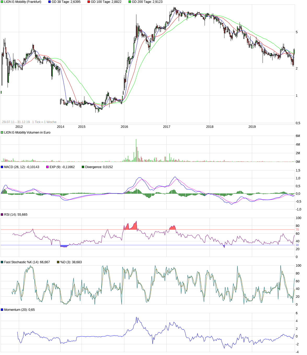Click the 2012 year axis label
Image resolution: width=307 pixels, height=355 pixels.
[19, 127]
